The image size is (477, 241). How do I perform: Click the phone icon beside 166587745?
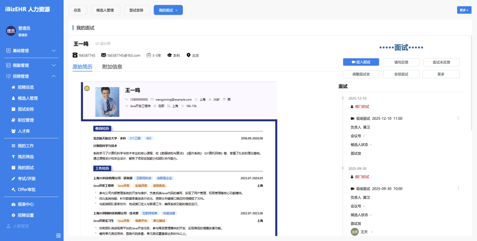(75, 55)
